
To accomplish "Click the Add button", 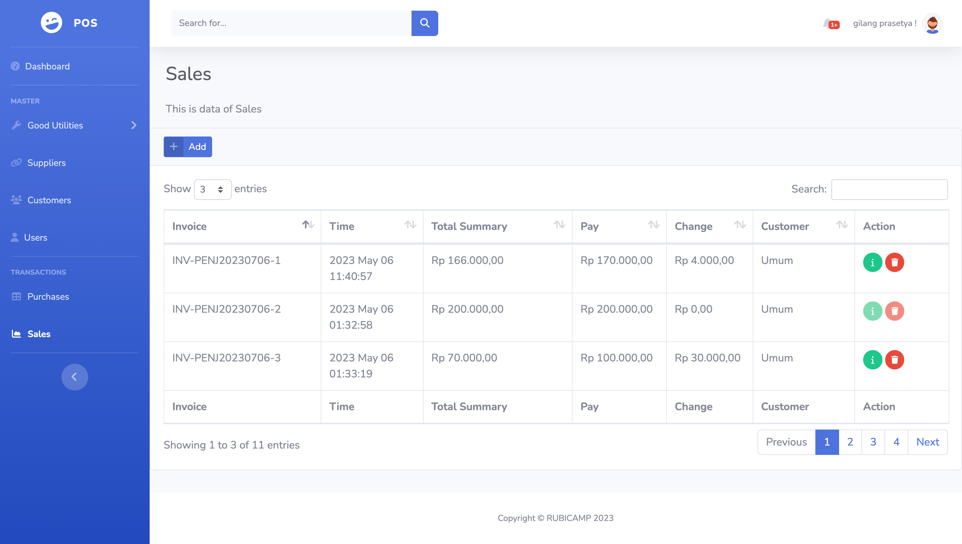I will click(188, 147).
